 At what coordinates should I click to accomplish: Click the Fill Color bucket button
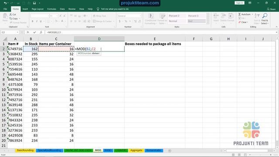tap(56, 21)
